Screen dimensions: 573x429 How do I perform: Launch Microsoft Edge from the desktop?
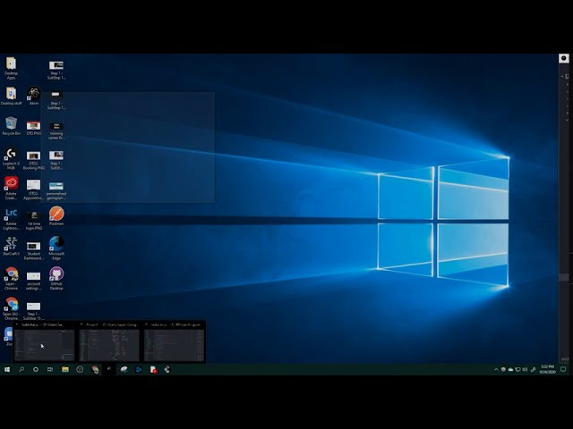[x=56, y=243]
